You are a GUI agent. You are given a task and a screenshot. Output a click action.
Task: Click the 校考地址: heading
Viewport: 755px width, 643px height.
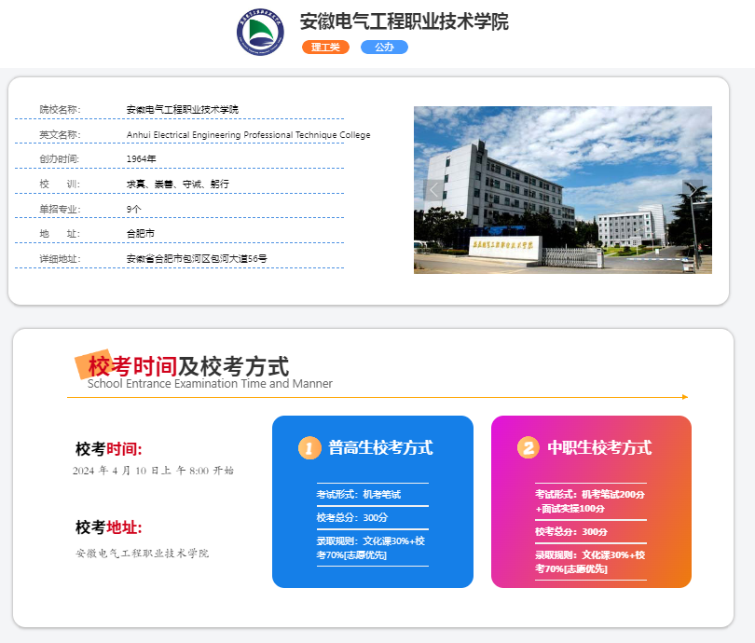coord(109,527)
